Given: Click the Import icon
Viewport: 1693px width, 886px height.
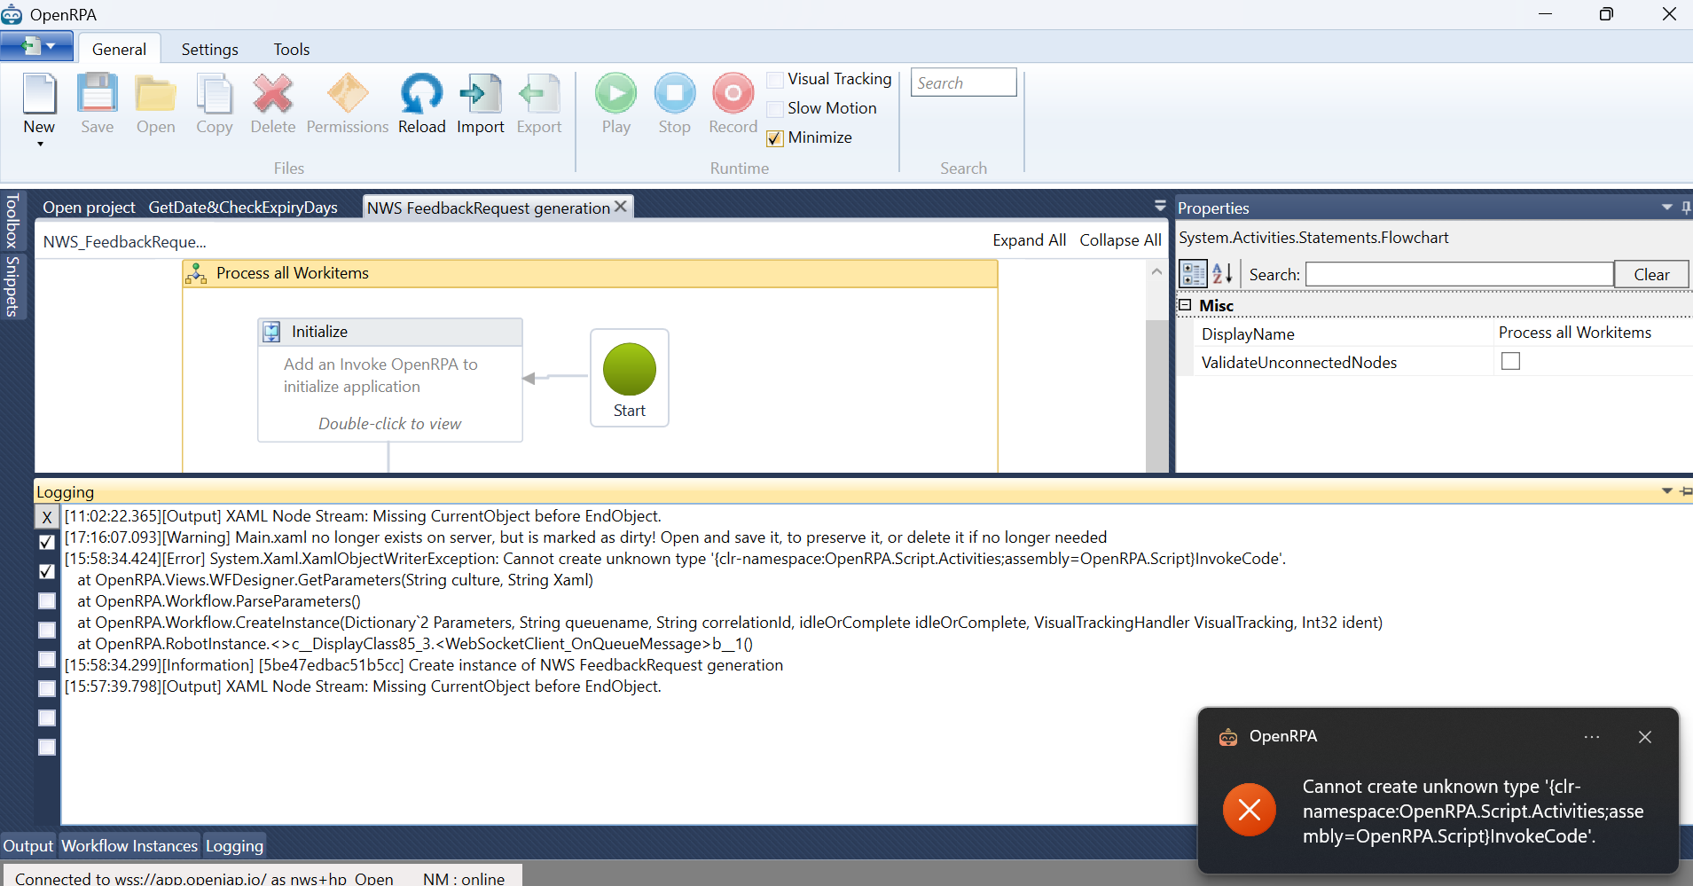Looking at the screenshot, I should [x=481, y=94].
